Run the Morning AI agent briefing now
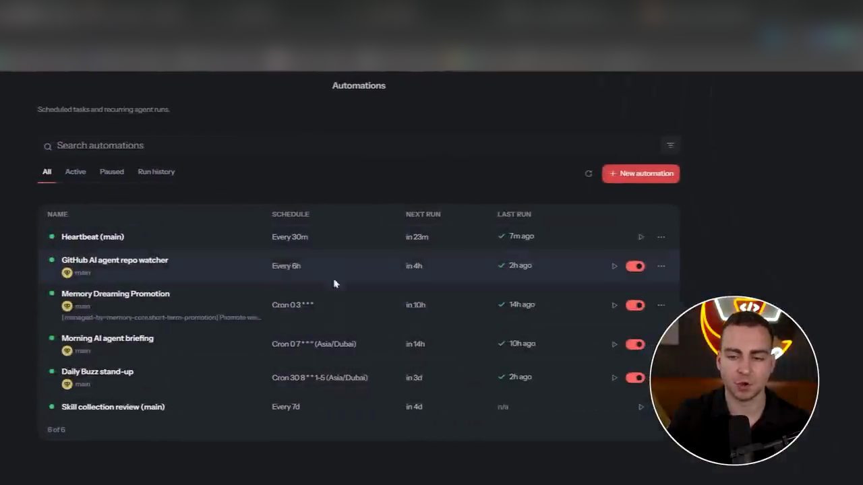 [x=614, y=344]
